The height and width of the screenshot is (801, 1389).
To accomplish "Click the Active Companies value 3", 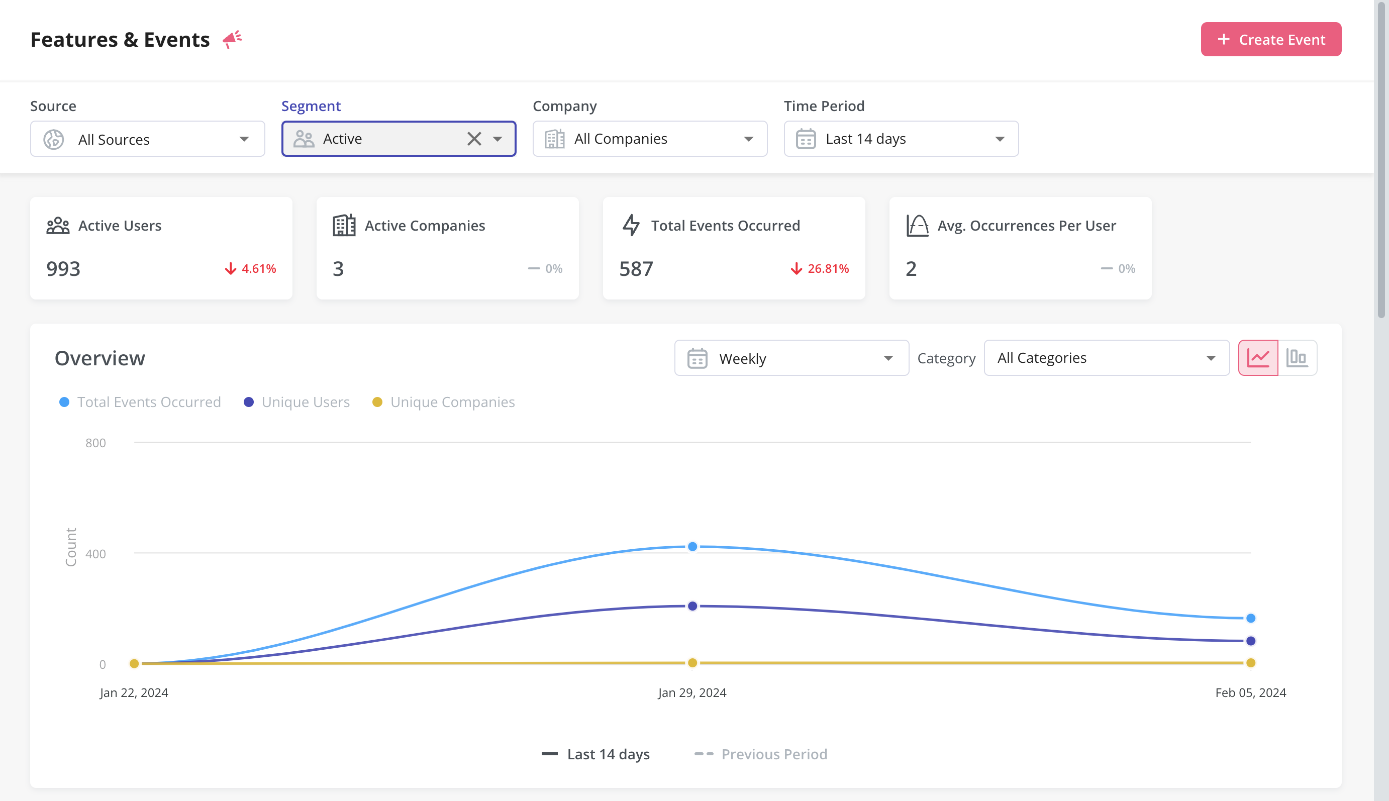I will (x=338, y=269).
